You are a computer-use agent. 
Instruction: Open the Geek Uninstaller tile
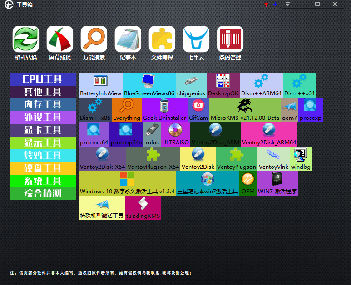164,110
